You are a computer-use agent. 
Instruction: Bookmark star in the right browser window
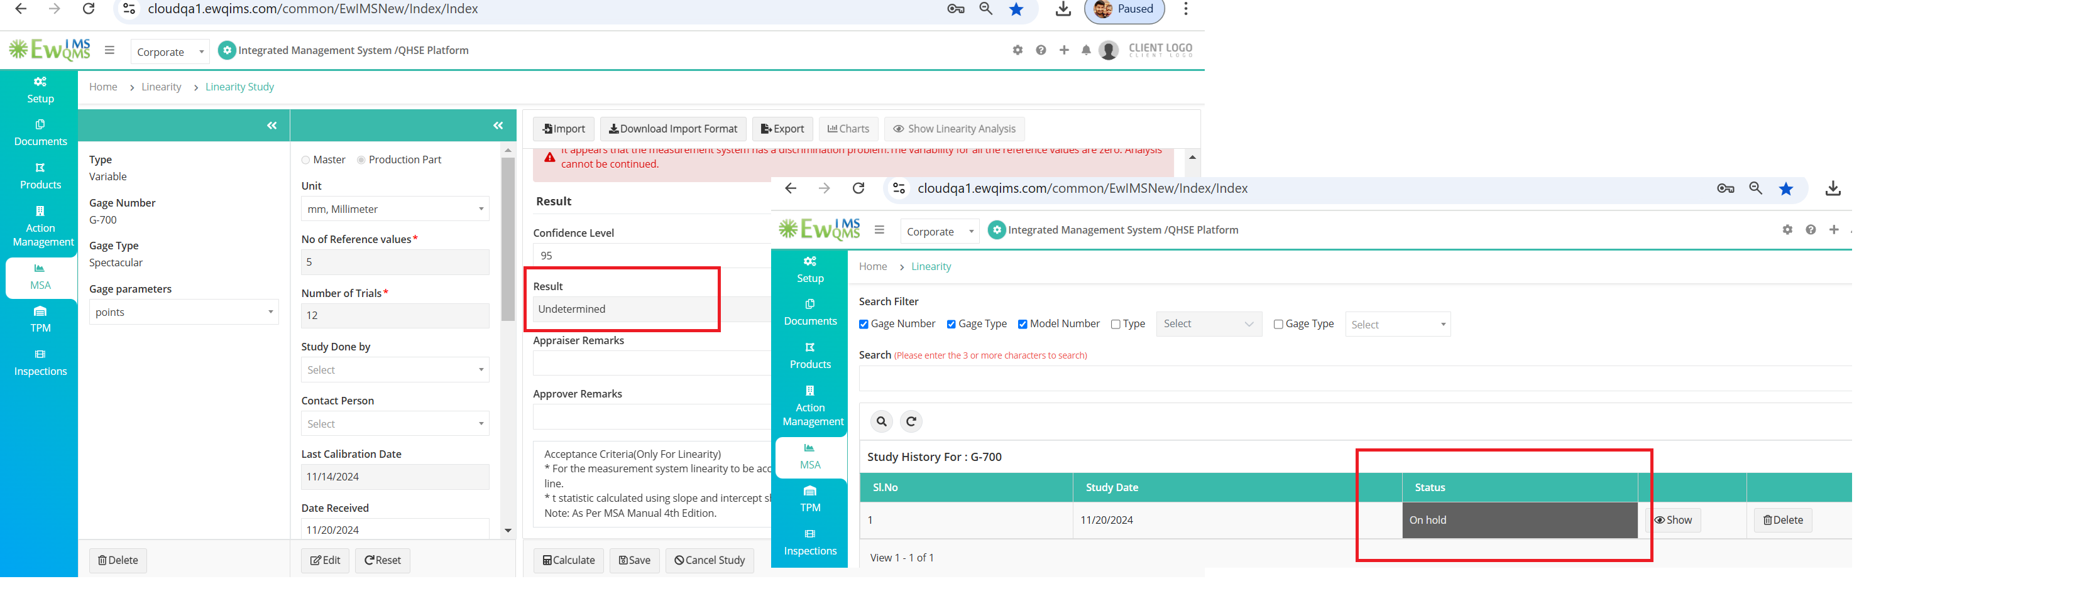[x=1785, y=189]
